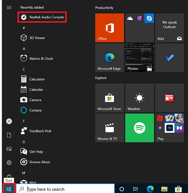Open Roblox in the Play folder tile
Screen dimensions: 188x193
pyautogui.click(x=160, y=118)
